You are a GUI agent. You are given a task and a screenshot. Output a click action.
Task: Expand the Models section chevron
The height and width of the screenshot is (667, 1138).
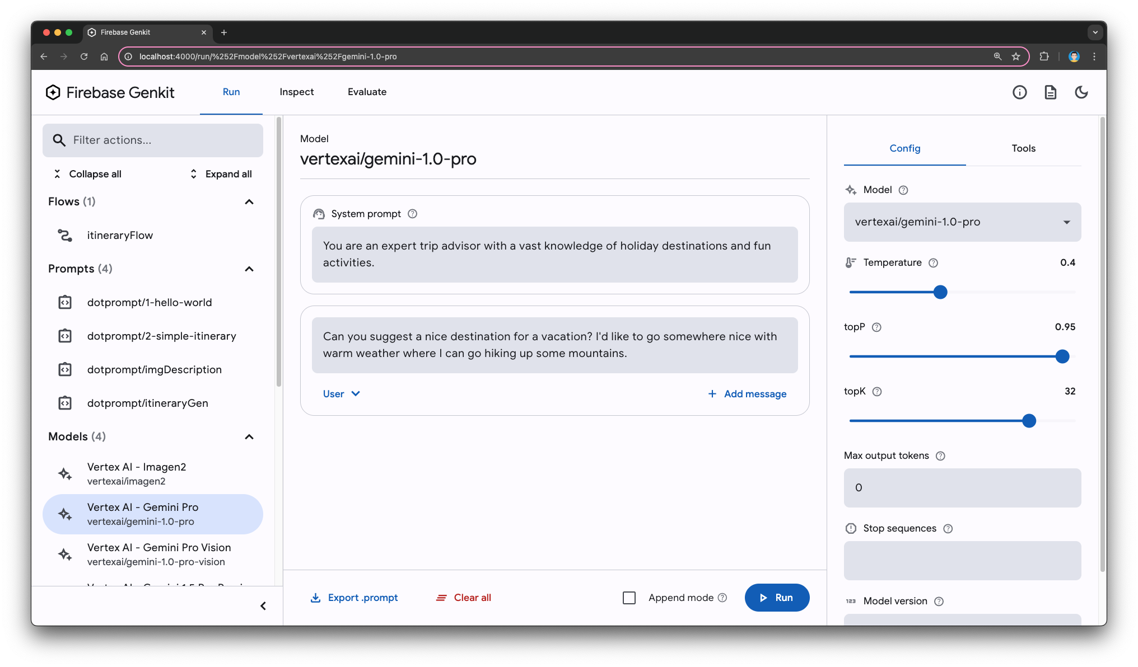click(249, 436)
